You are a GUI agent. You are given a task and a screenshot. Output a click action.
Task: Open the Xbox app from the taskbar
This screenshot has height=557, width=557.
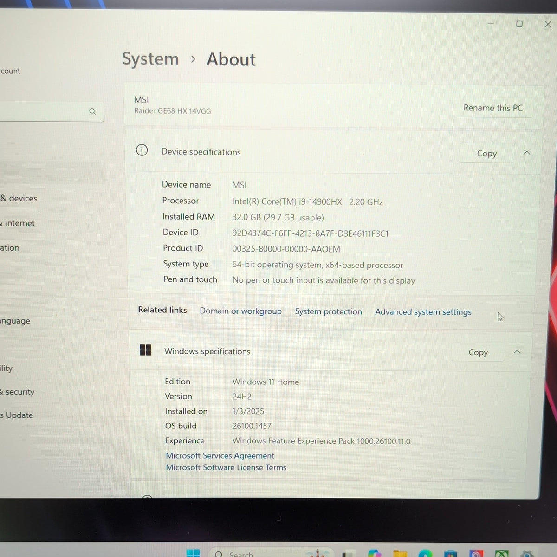501,553
